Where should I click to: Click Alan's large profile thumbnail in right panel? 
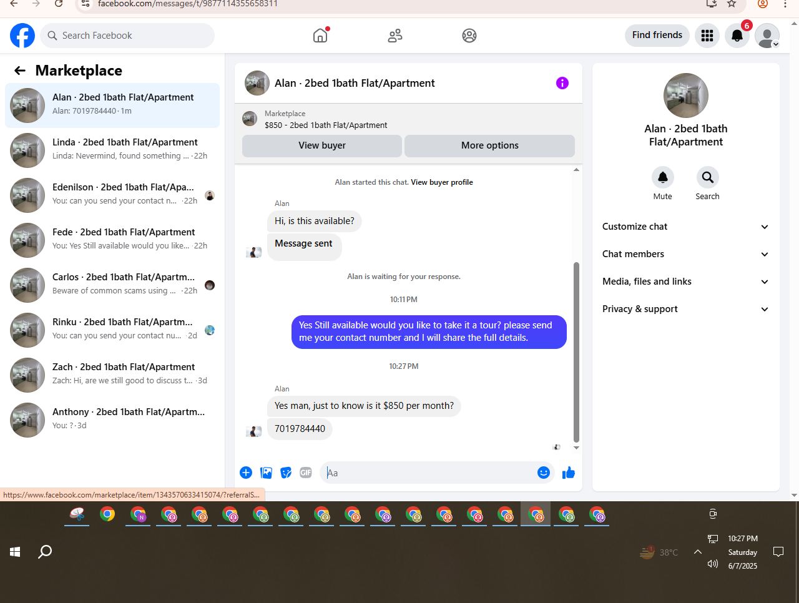[686, 96]
